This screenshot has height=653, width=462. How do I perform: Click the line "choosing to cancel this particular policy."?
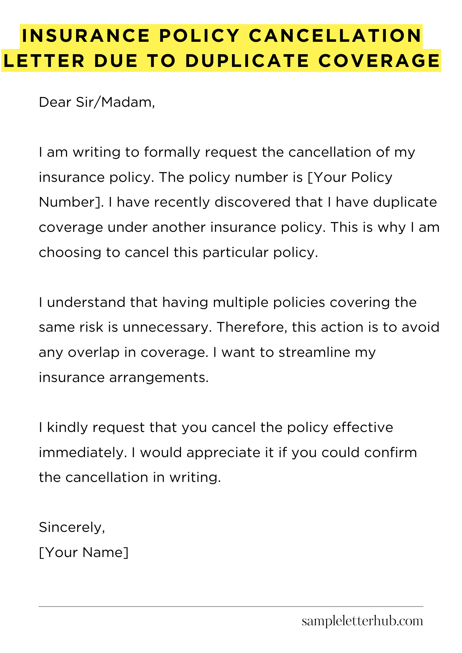[x=178, y=252]
